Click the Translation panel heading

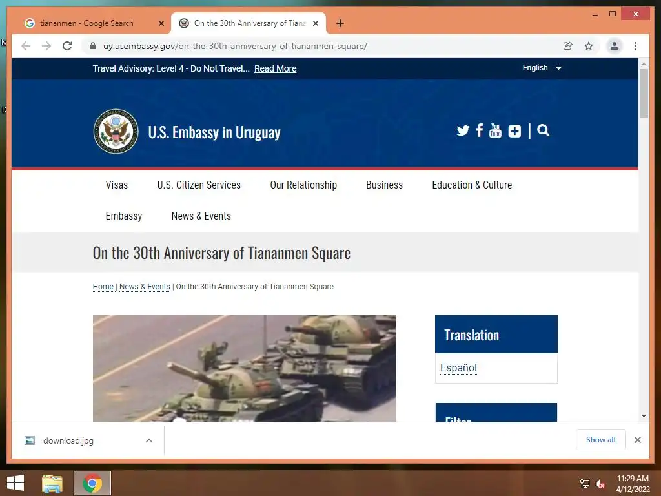(x=496, y=335)
